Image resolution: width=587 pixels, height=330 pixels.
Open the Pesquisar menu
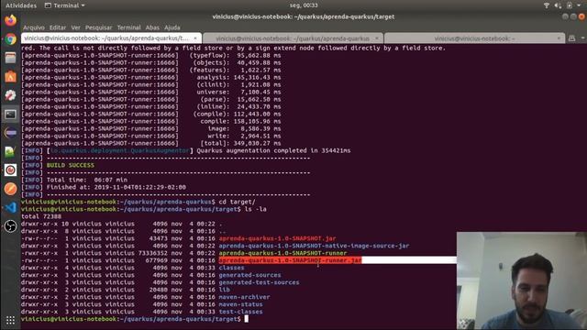(98, 27)
